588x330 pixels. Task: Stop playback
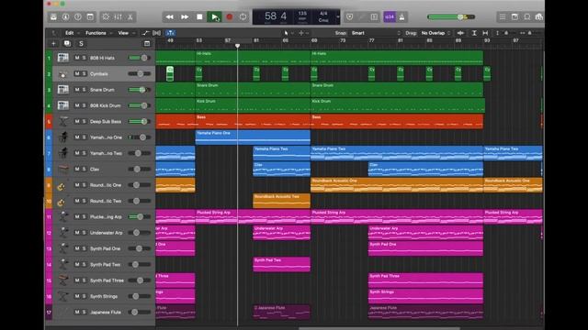coord(199,16)
